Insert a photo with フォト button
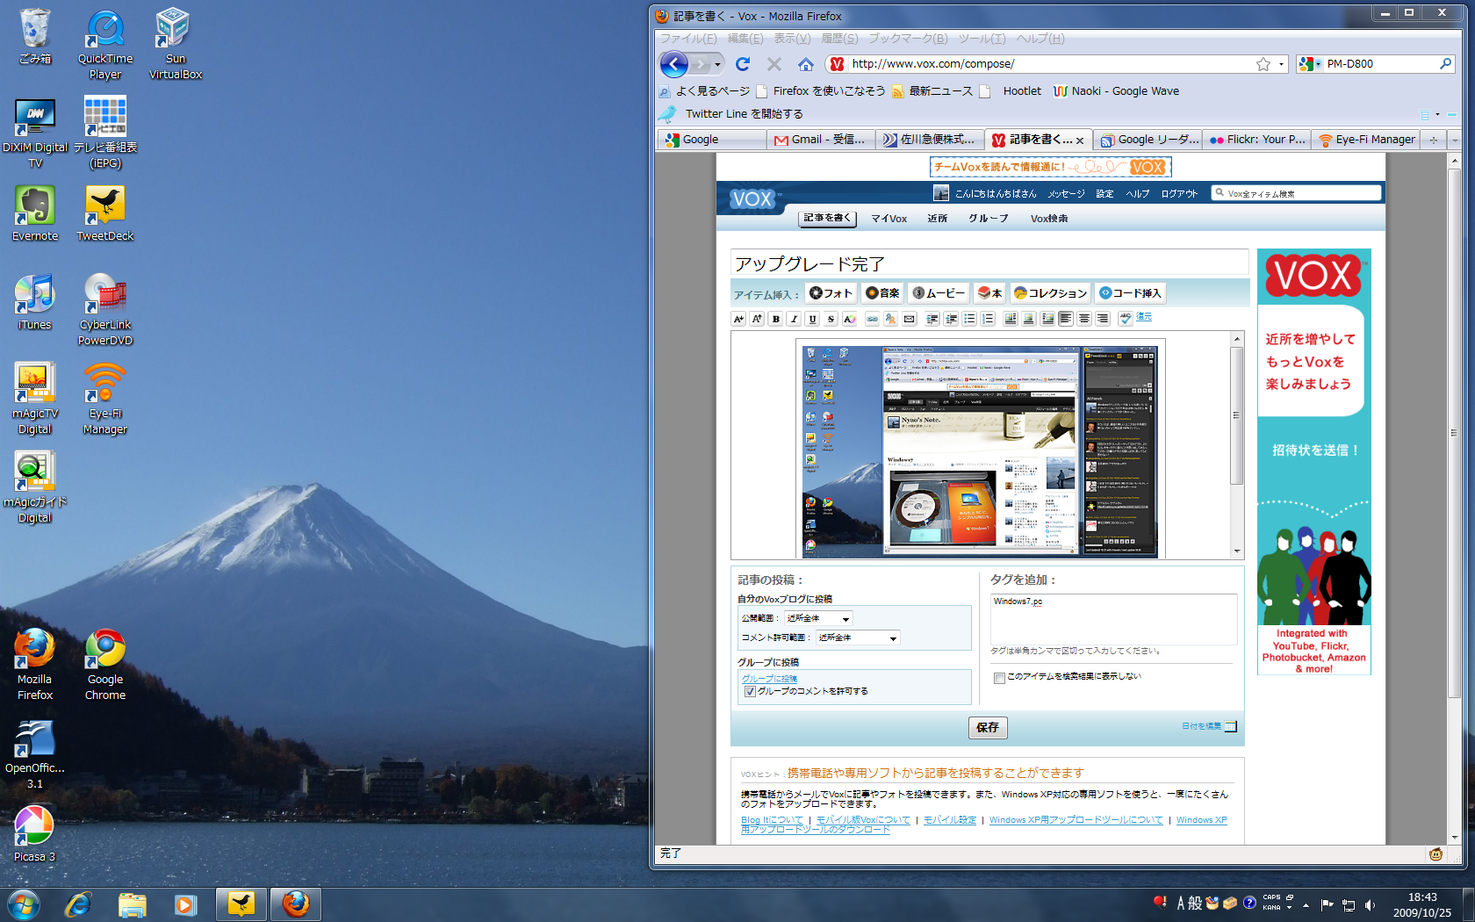 [x=830, y=293]
